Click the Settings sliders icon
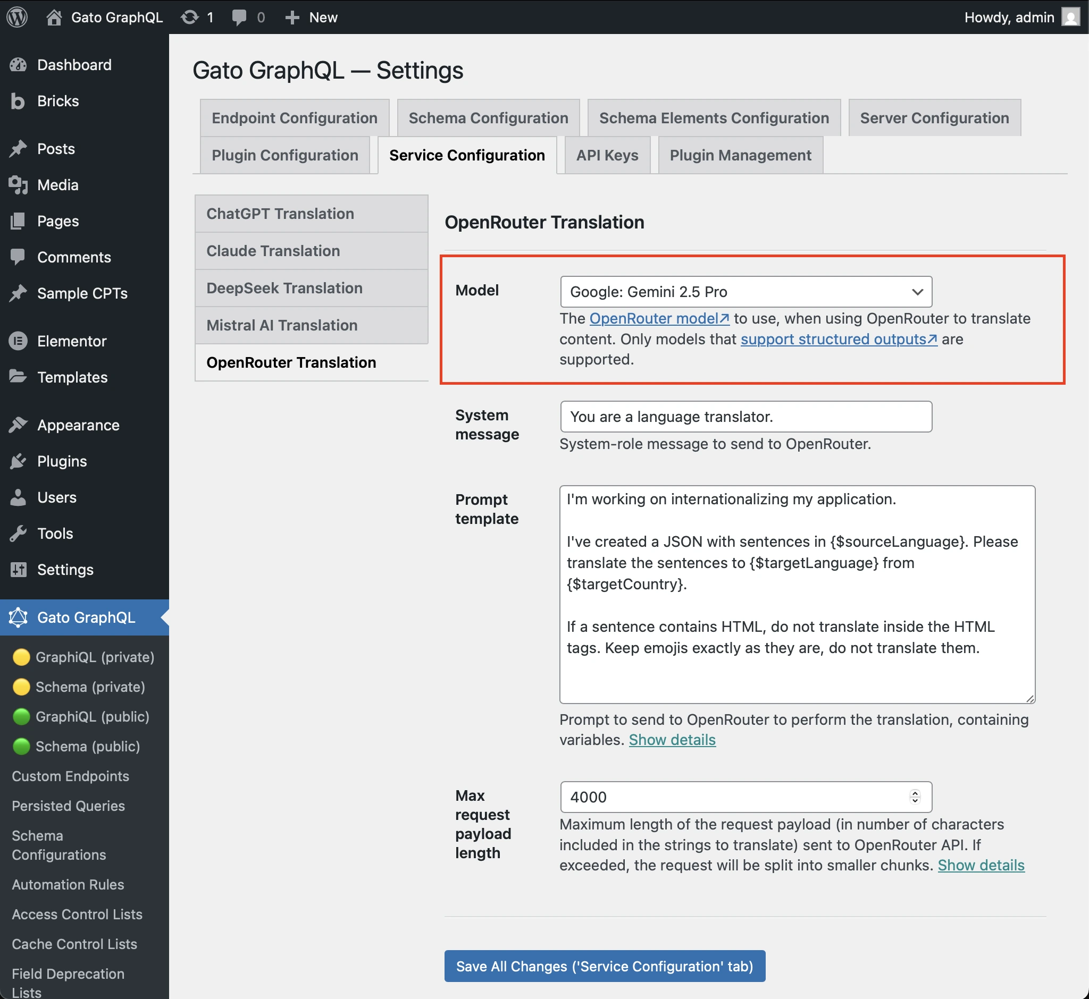Screen dimensions: 1089x999 19,569
